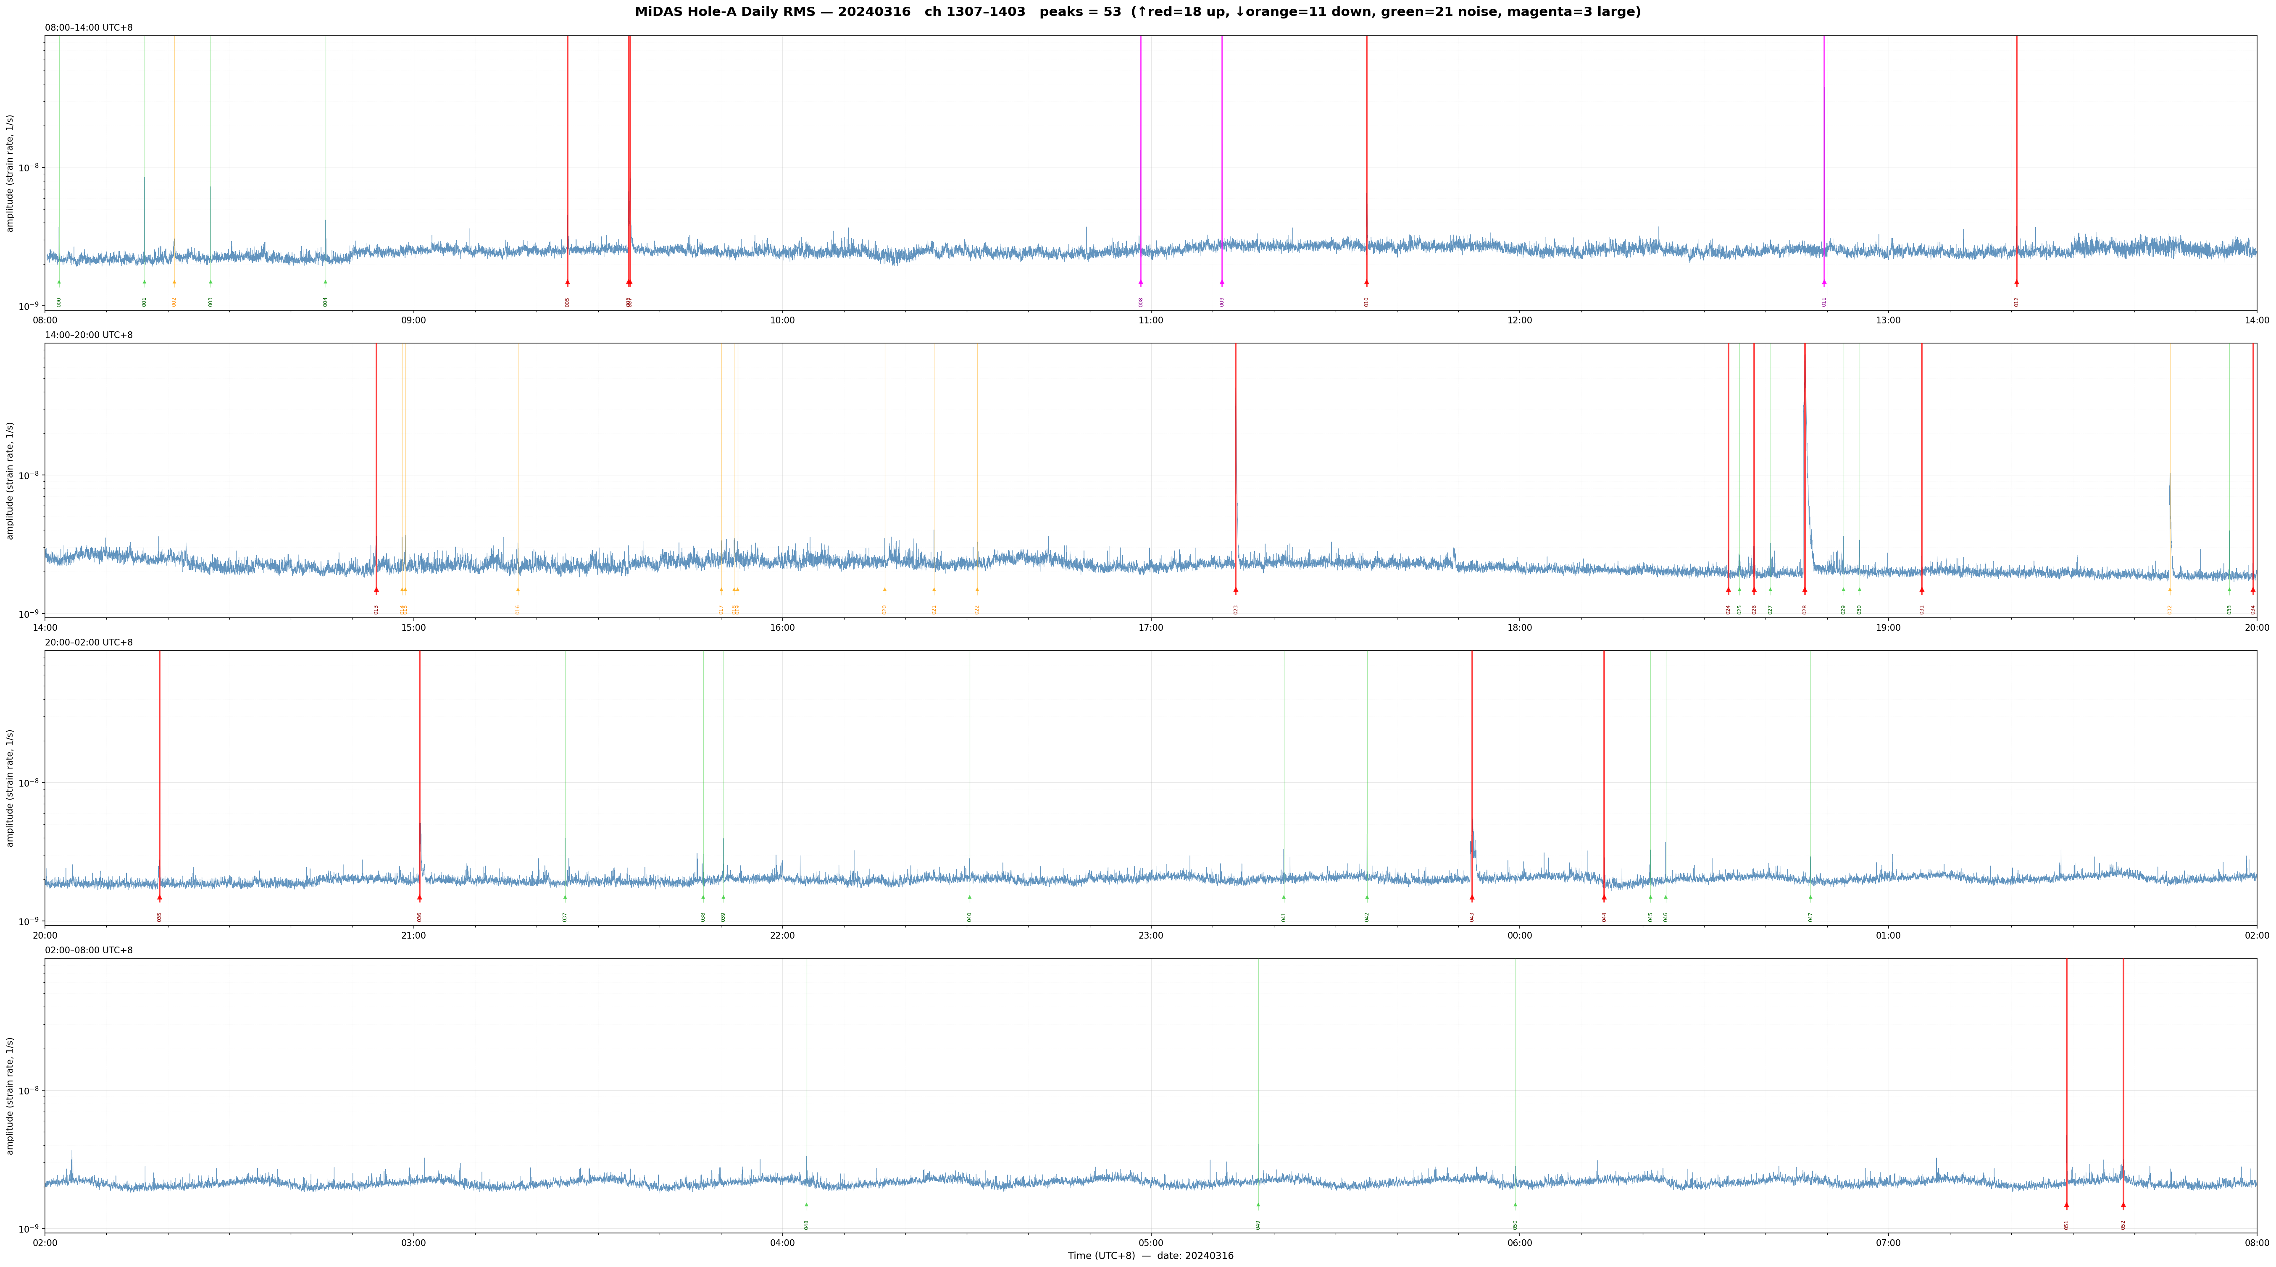Click the orange peak number label 016

(x=518, y=609)
